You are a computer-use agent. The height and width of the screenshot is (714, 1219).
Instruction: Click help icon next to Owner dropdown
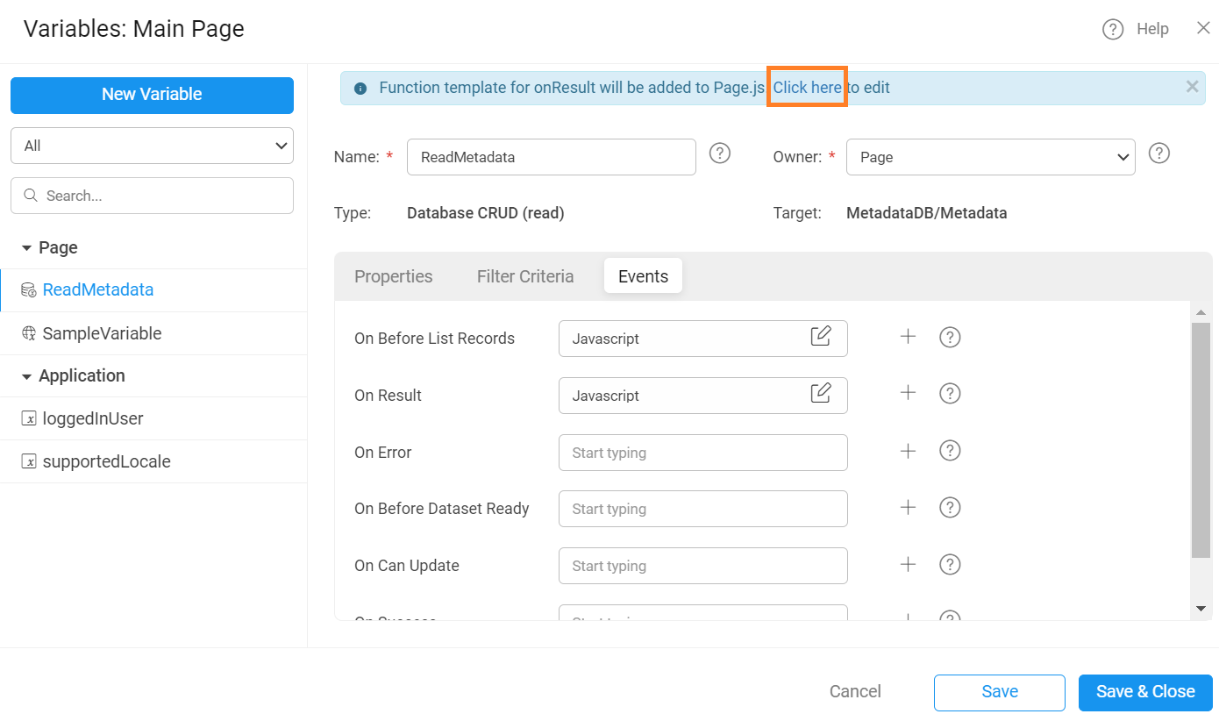(x=1159, y=154)
